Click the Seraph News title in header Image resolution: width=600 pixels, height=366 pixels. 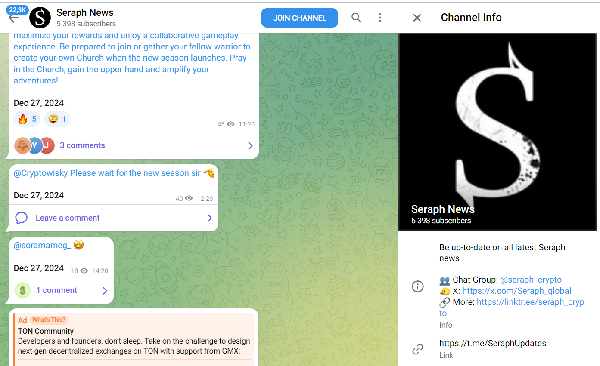tap(85, 12)
